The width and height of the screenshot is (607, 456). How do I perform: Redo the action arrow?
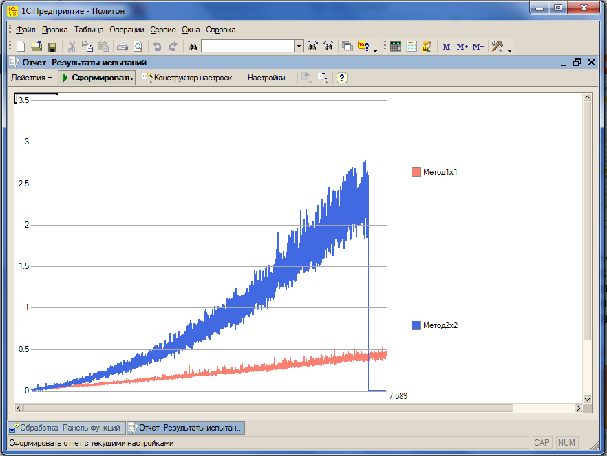[173, 46]
